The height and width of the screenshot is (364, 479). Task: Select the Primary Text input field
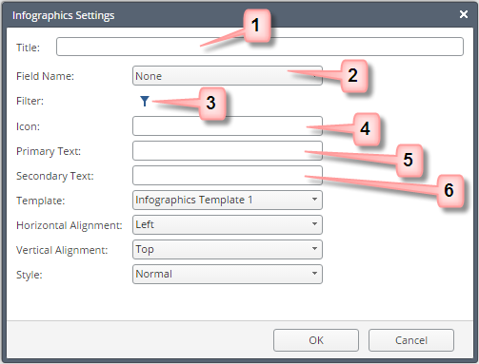tap(228, 150)
